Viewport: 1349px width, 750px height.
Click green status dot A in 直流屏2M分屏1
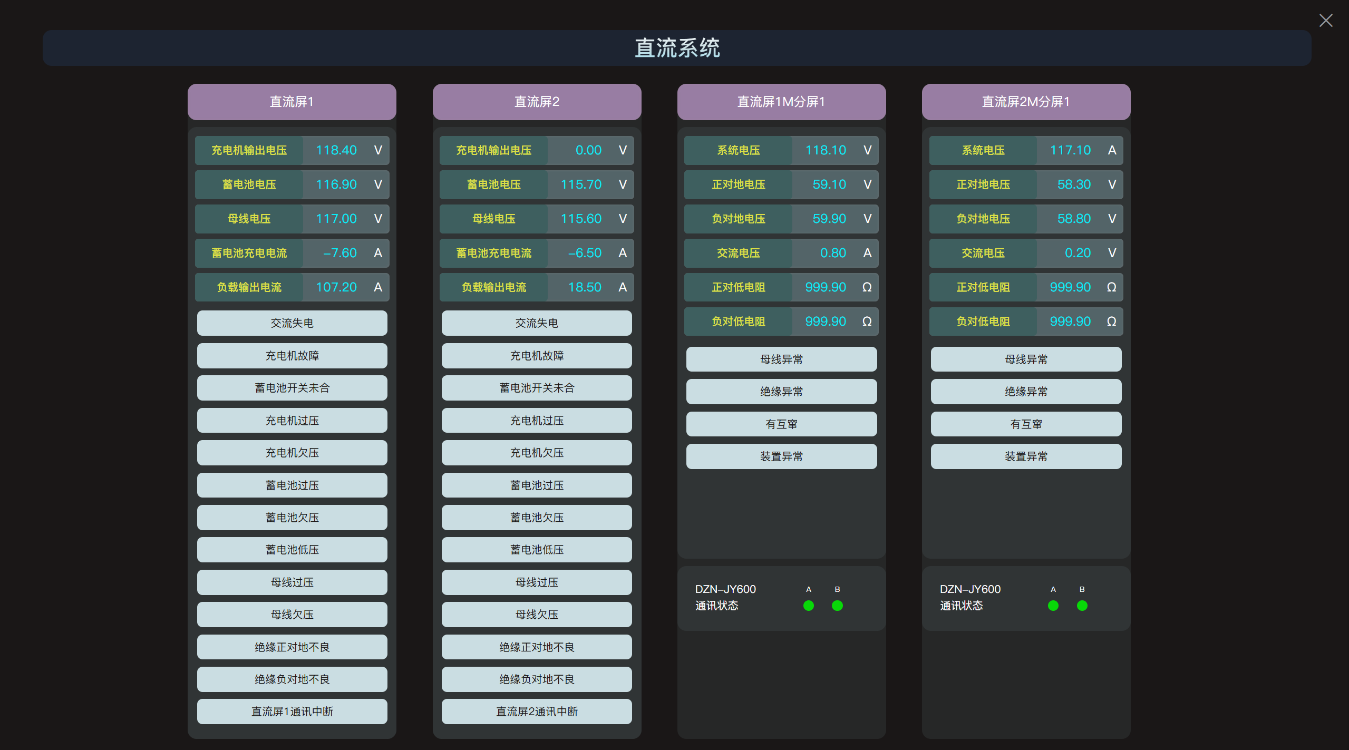coord(1053,606)
